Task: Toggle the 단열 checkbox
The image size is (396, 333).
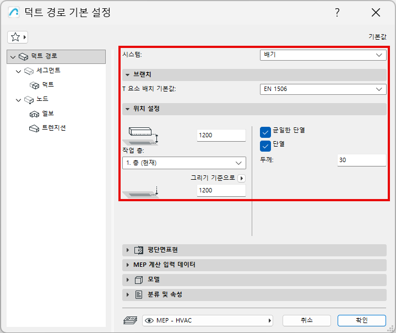Action: 265,146
